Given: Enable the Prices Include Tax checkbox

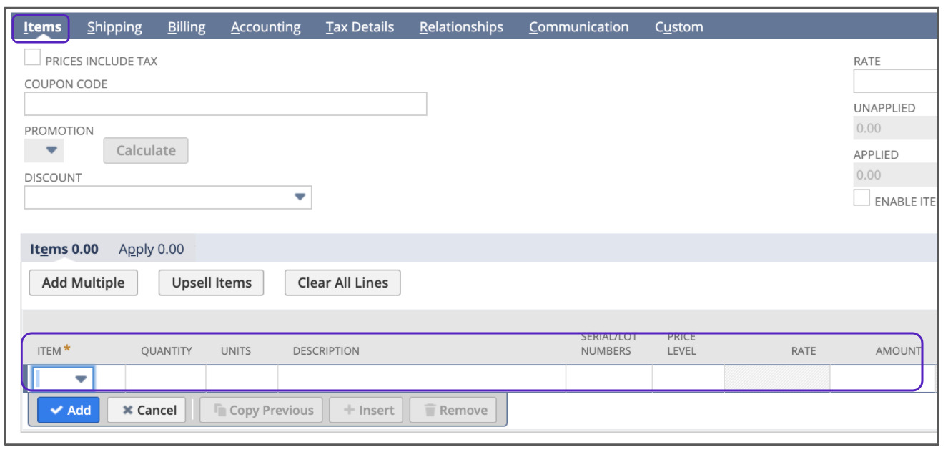Looking at the screenshot, I should tap(33, 58).
